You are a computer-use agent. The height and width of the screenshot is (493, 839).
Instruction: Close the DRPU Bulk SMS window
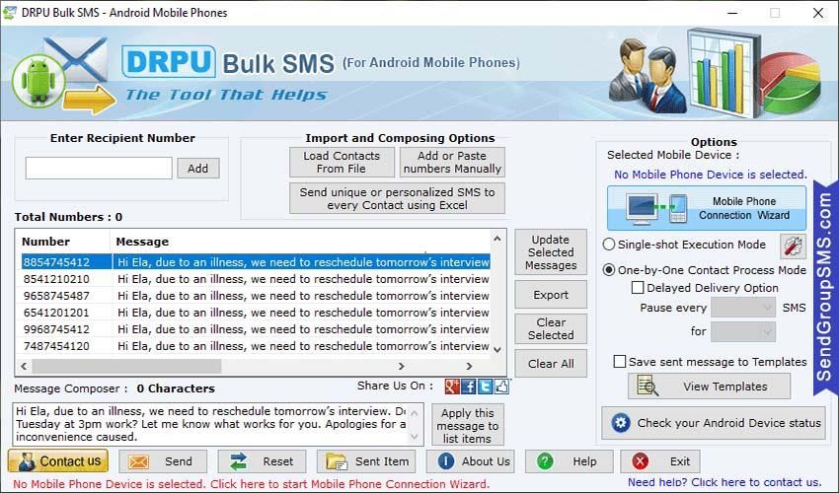click(818, 13)
